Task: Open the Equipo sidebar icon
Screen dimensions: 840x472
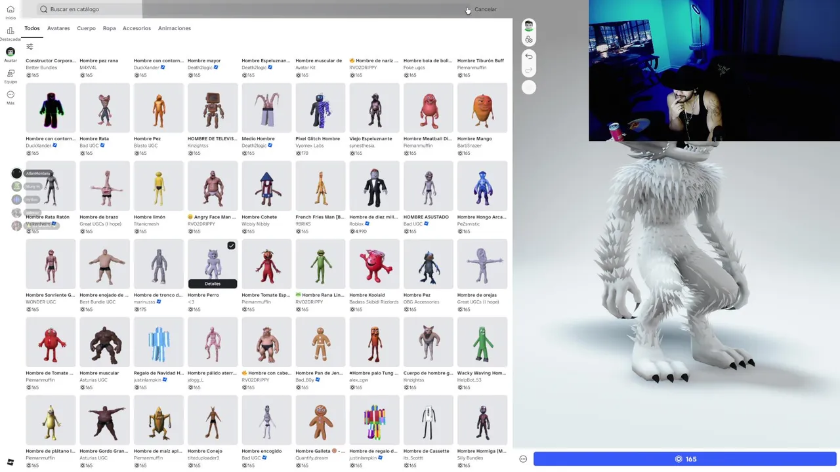Action: [10, 73]
